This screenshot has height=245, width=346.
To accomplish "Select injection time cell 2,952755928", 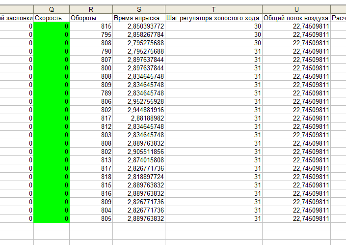I will pos(139,101).
